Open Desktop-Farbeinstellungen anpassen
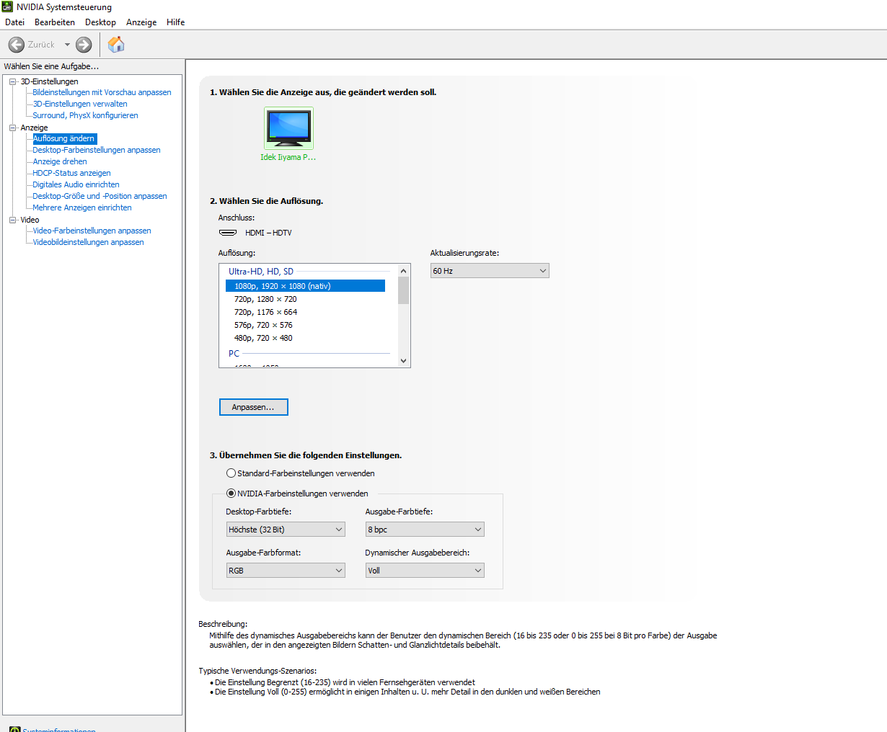Screen dimensions: 887x732 (97, 150)
